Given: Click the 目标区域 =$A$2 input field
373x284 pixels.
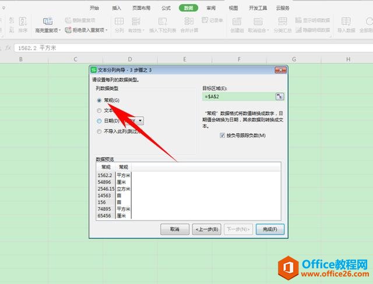Looking at the screenshot, I should 238,97.
